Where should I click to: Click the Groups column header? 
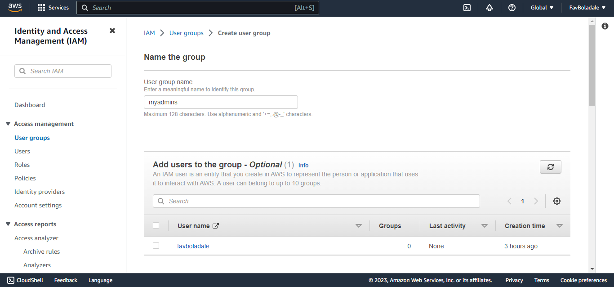[390, 226]
